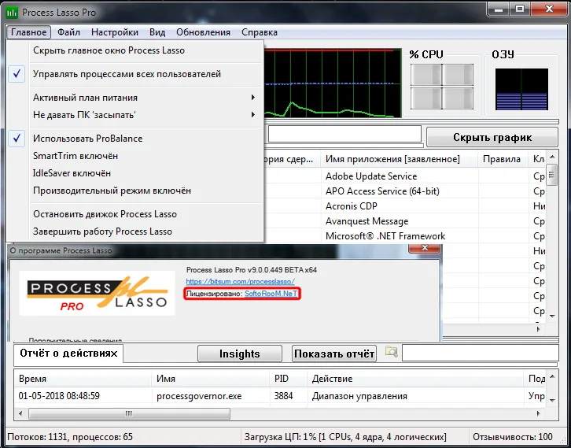The image size is (571, 448).
Task: Open the Справка menu
Action: (x=260, y=32)
